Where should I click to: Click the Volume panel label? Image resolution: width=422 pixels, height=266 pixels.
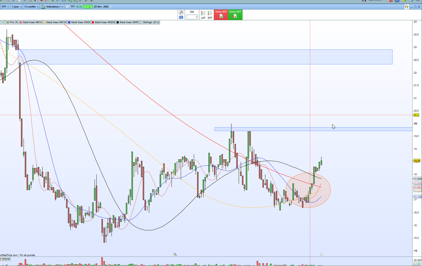[x=5, y=259]
